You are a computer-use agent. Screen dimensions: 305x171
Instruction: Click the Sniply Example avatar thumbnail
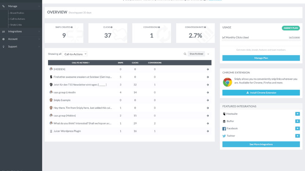[51, 100]
